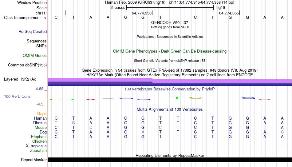
Task: Open 'Multiz Alignments of 100 Vertebrates' title
Action: tap(170, 109)
